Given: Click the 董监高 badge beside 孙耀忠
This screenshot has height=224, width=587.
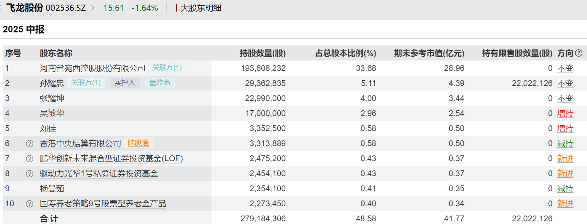Looking at the screenshot, I should pos(159,83).
